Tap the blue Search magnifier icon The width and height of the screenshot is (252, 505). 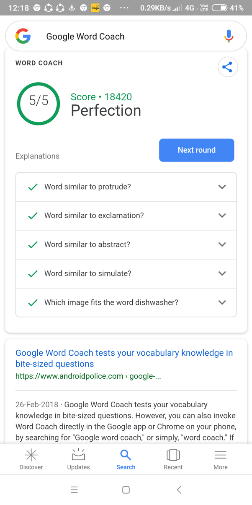[x=126, y=456]
